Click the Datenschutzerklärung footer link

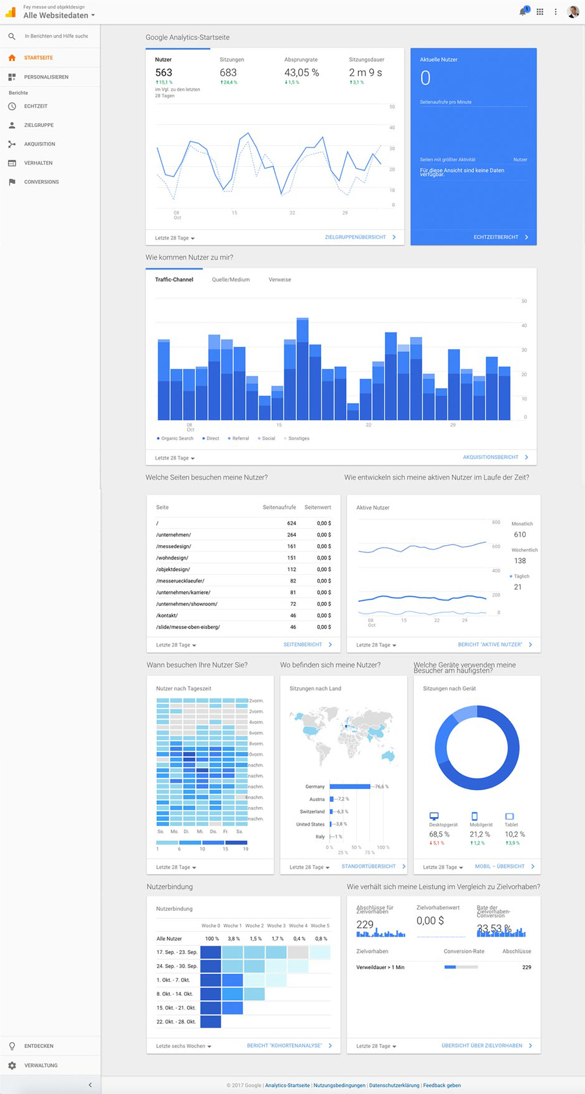[394, 1085]
